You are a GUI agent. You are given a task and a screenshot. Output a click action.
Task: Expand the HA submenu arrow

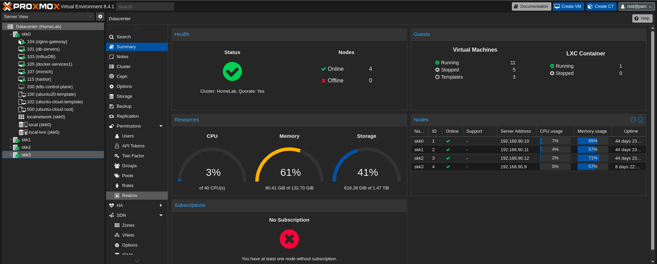pos(161,206)
